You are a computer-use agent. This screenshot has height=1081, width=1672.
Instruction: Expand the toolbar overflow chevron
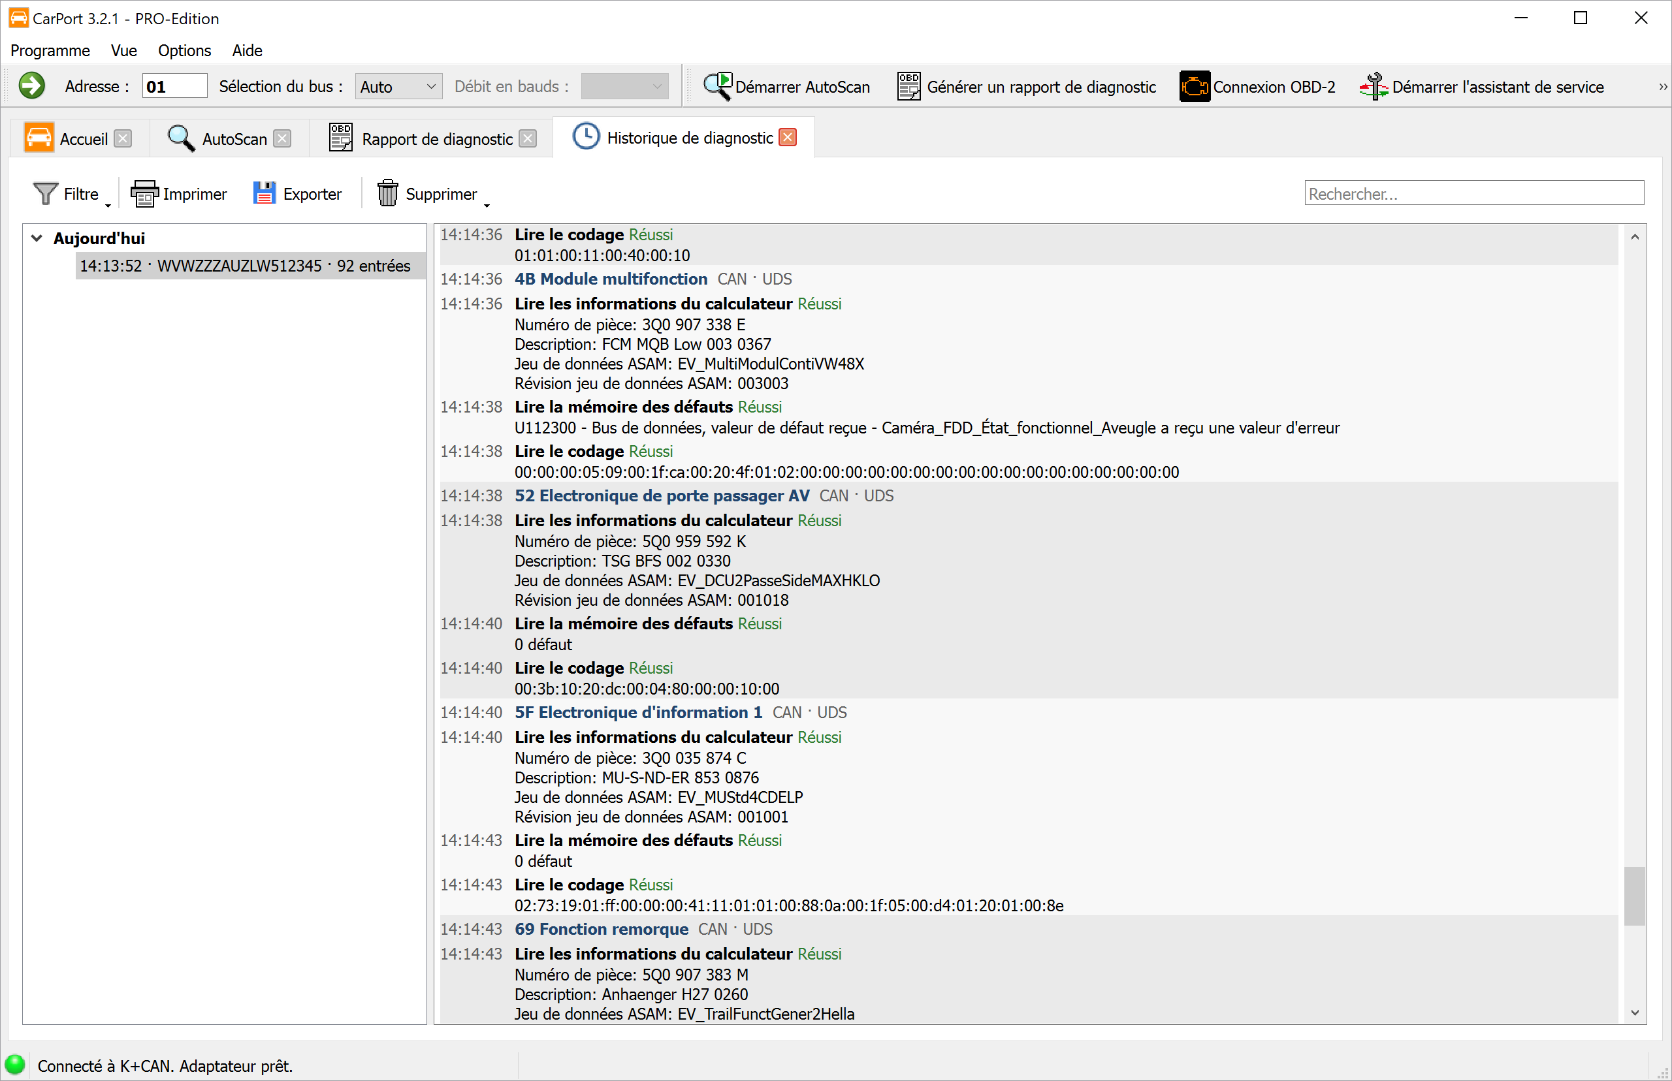(x=1662, y=87)
